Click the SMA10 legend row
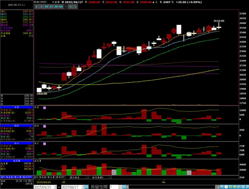This screenshot has width=249, height=189. tap(17, 14)
